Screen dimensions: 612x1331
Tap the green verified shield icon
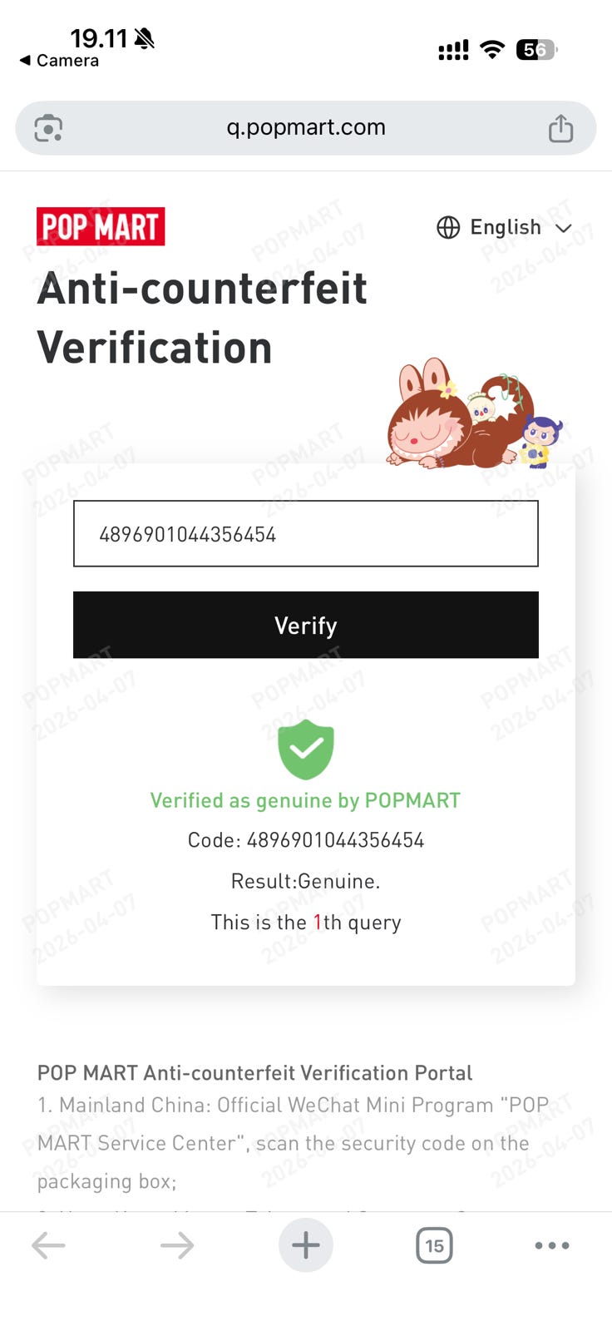306,750
